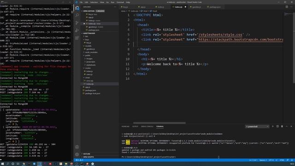
Task: Click the feedback icon in status bar
Action: [288, 160]
